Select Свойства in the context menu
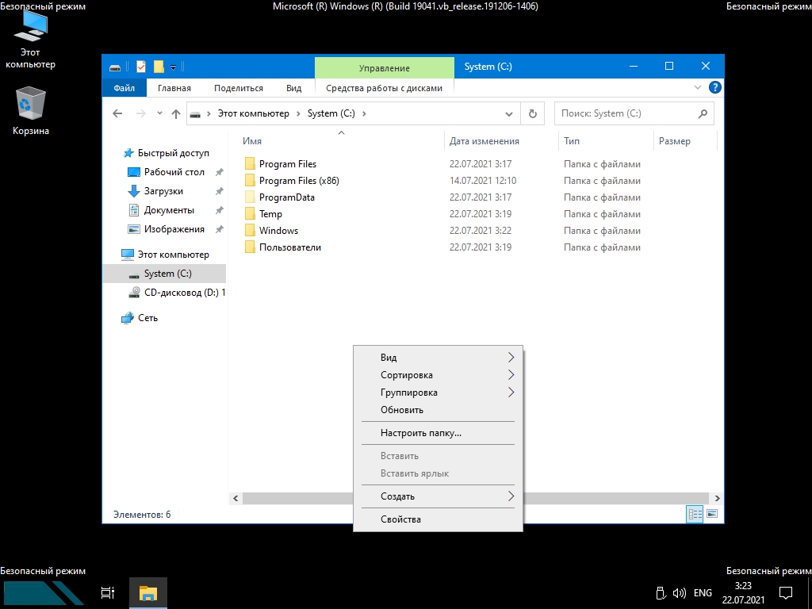This screenshot has height=609, width=812. [x=400, y=519]
